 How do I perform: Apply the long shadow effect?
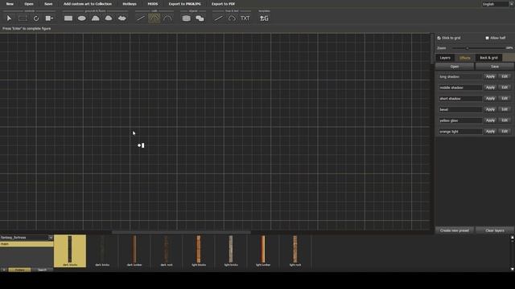point(490,76)
